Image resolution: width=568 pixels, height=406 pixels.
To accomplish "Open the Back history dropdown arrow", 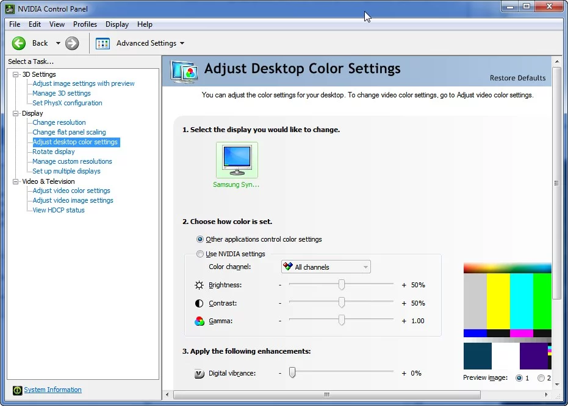I will tap(58, 43).
